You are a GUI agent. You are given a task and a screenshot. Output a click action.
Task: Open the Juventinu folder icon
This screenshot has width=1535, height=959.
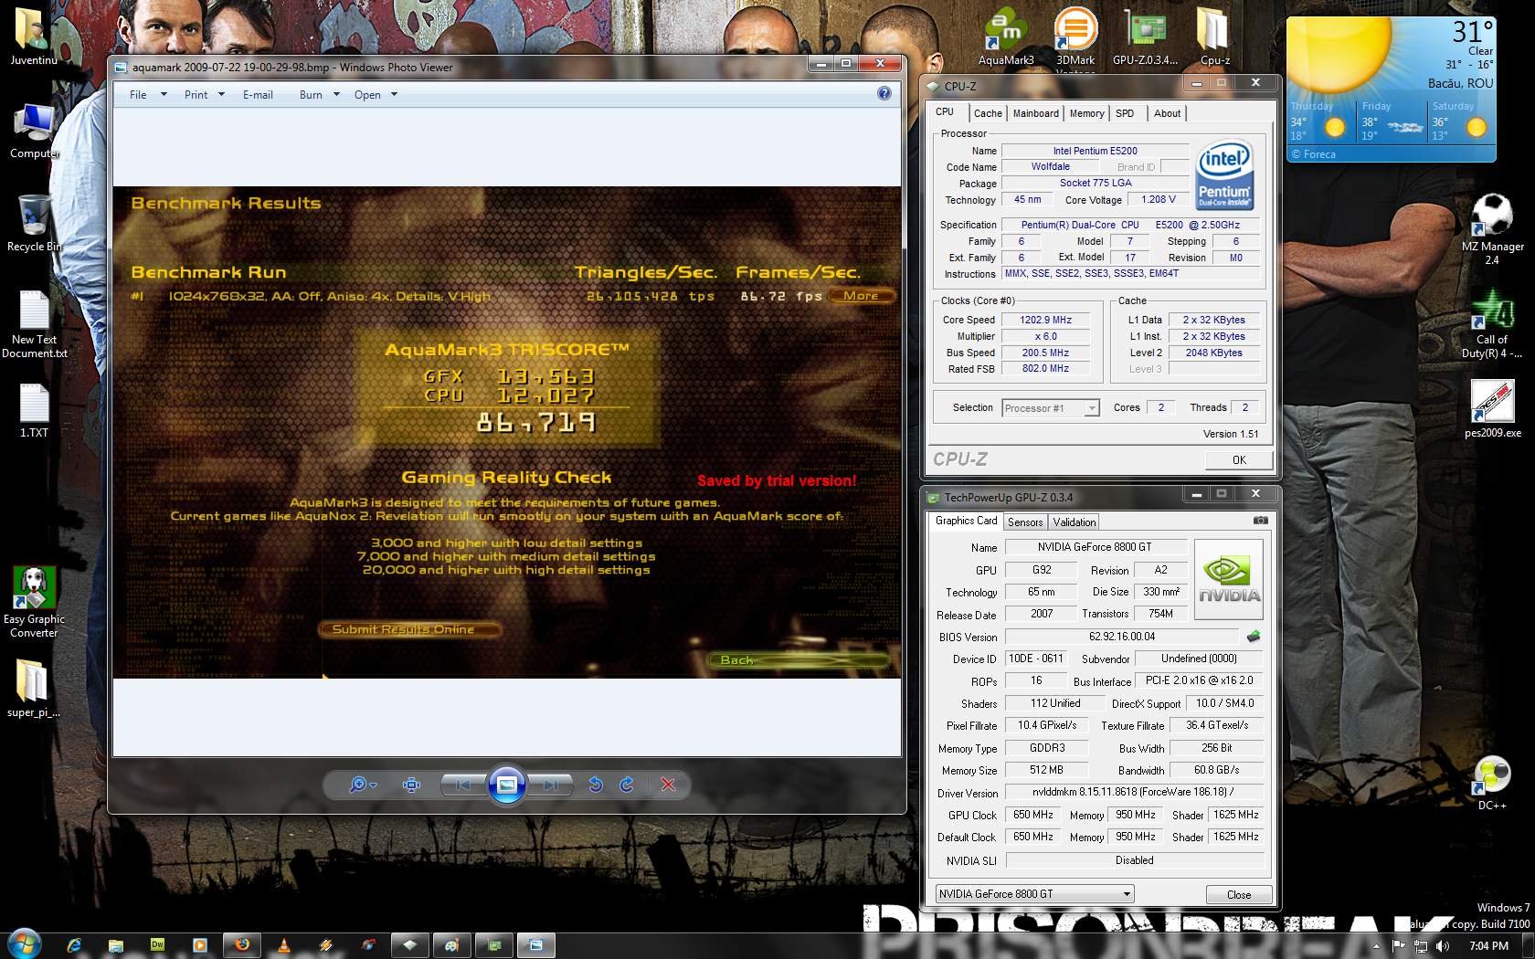click(x=33, y=37)
